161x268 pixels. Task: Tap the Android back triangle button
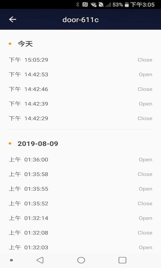40,260
